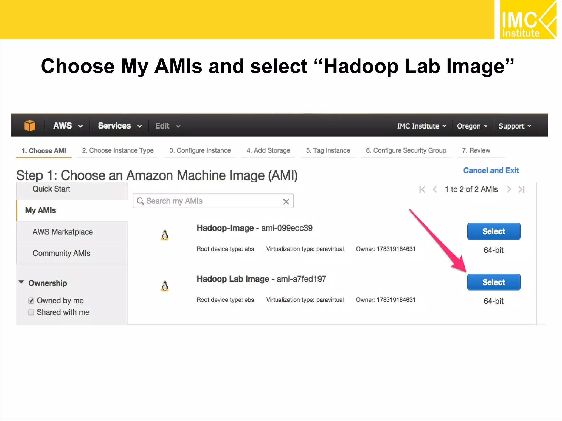Viewport: 562px width, 421px height.
Task: Click the Cancel and Exit link
Action: pyautogui.click(x=491, y=170)
